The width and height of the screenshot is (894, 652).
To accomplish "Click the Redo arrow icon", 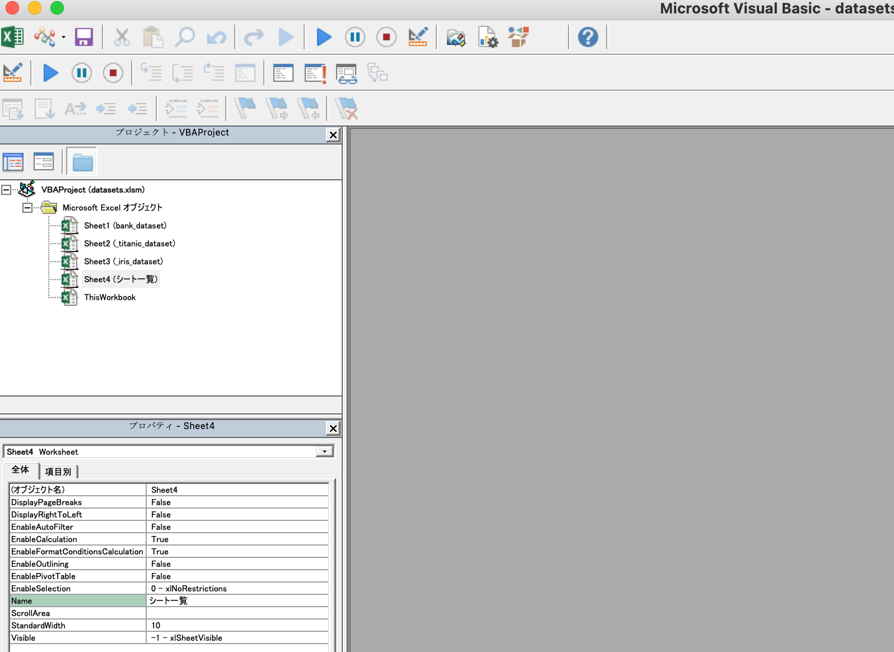I will [254, 38].
